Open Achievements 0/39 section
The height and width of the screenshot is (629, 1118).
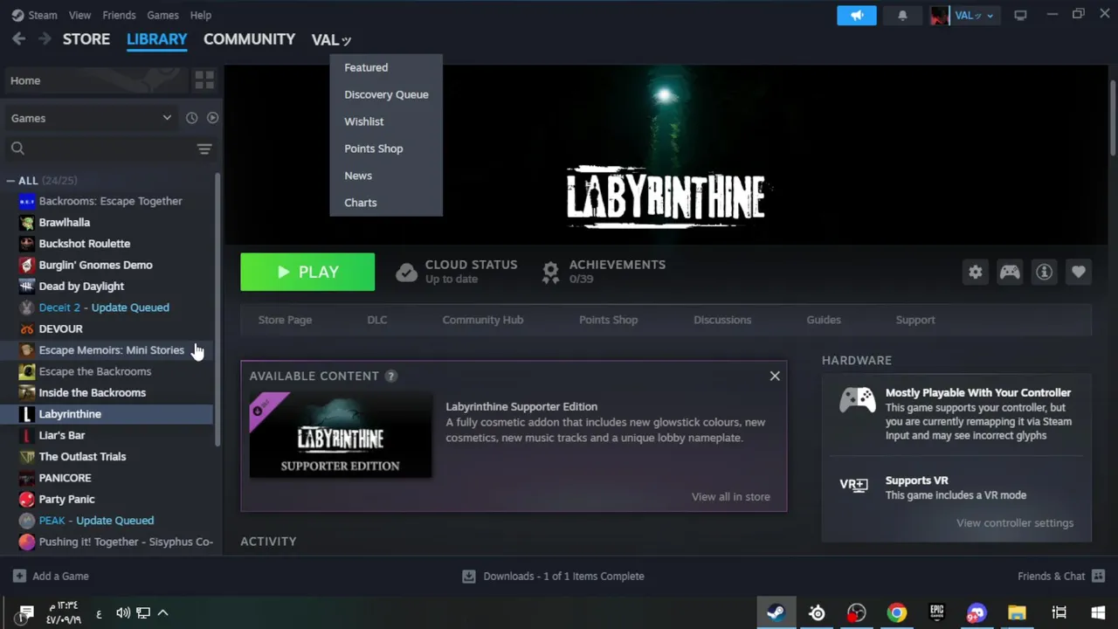coord(604,272)
